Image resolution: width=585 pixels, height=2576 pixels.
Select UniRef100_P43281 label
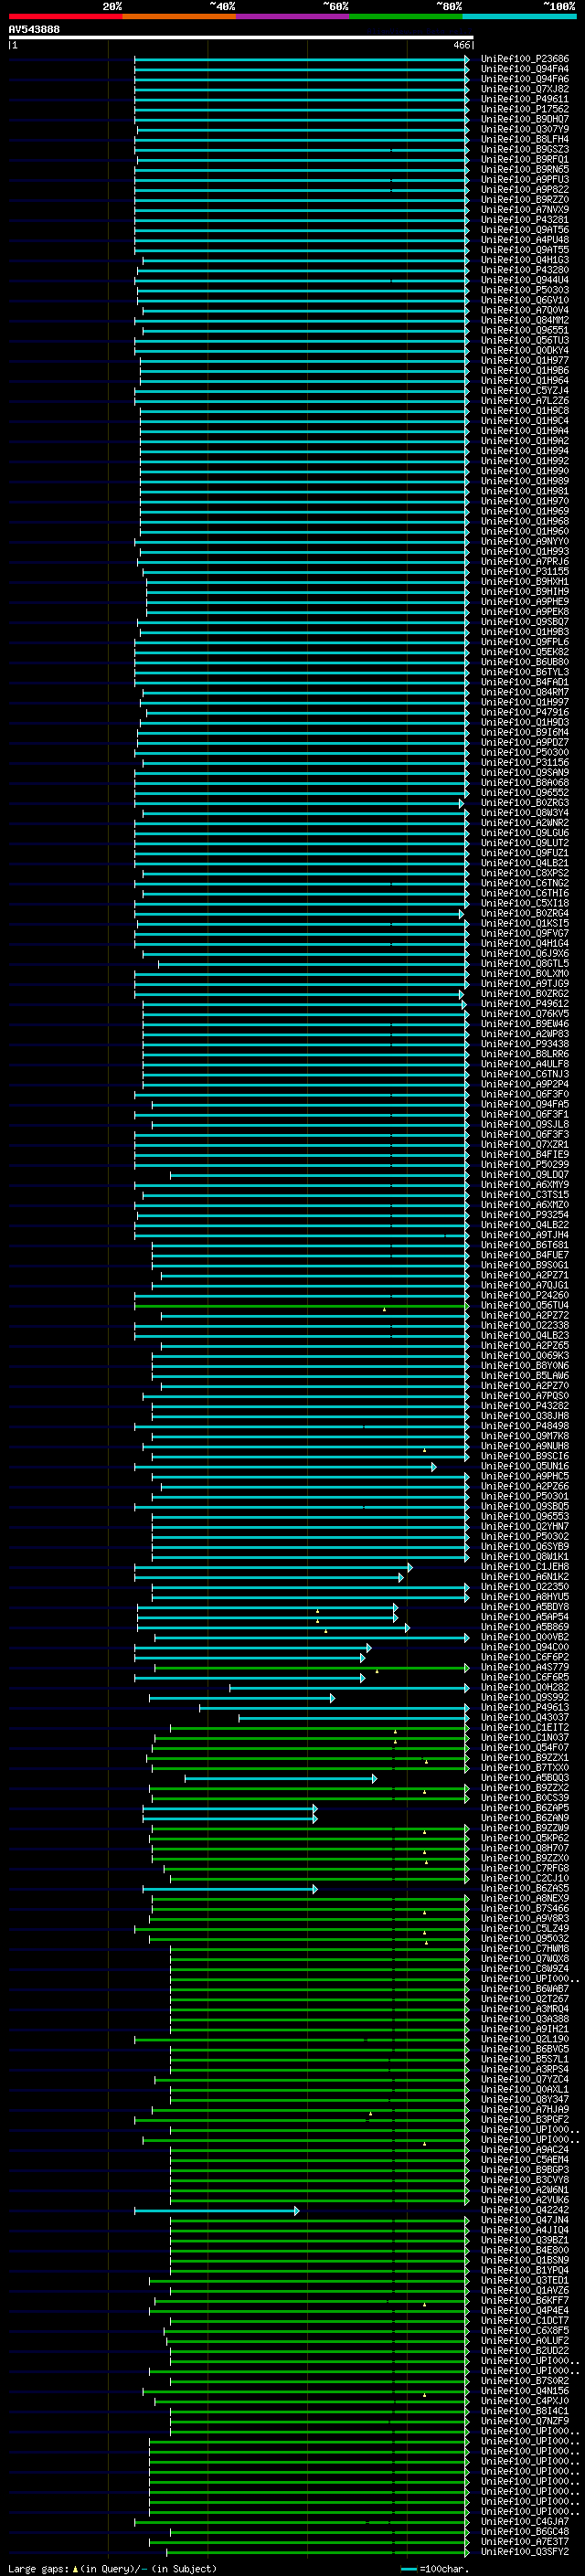pos(525,220)
